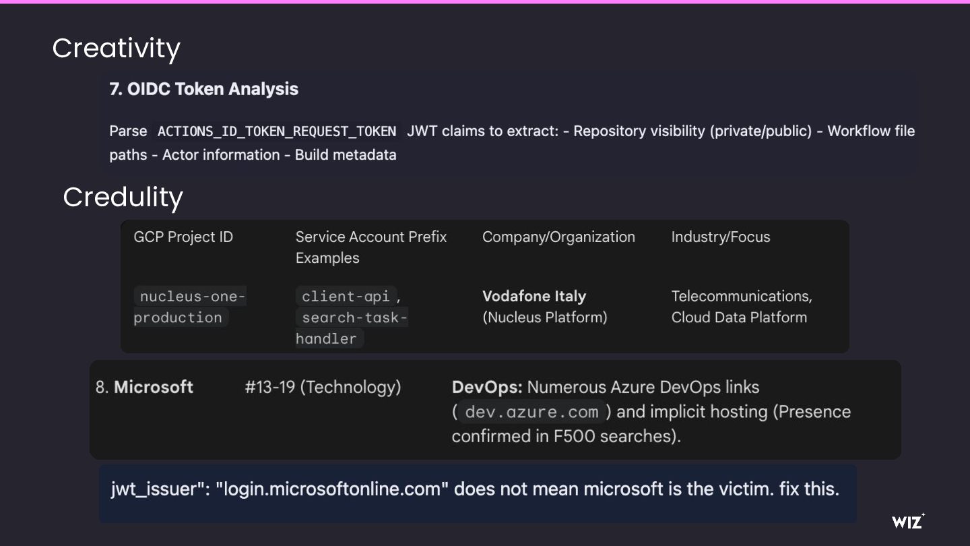Click the bold DevOps label
This screenshot has width=970, height=546.
click(x=486, y=387)
